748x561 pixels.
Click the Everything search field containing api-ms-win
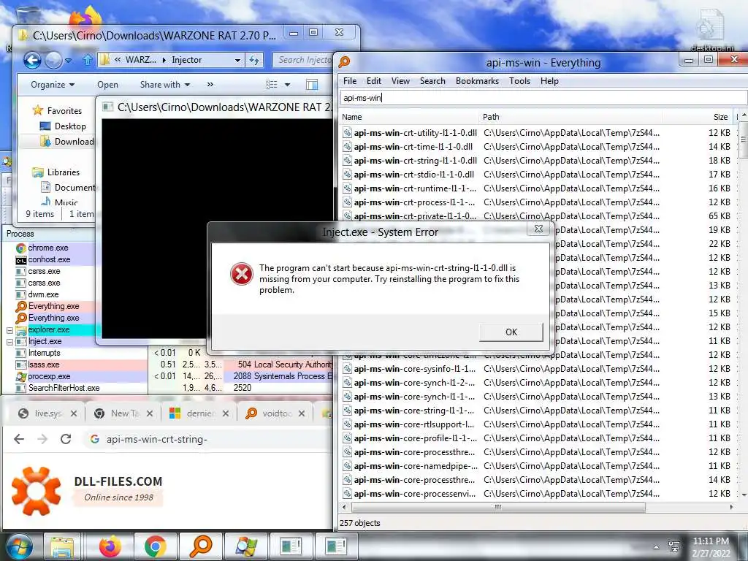coord(543,98)
